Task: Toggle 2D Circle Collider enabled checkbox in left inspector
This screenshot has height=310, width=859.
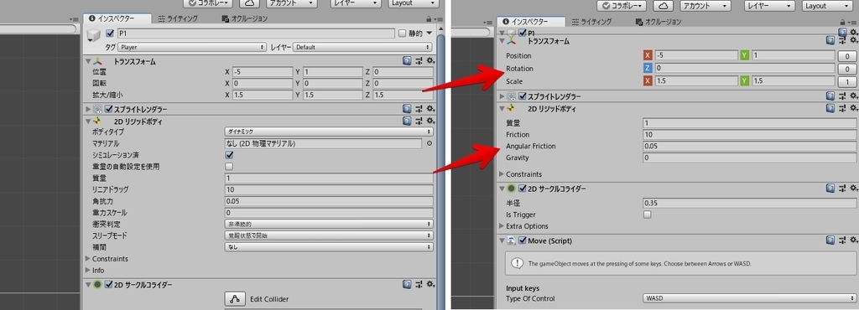Action: point(109,284)
